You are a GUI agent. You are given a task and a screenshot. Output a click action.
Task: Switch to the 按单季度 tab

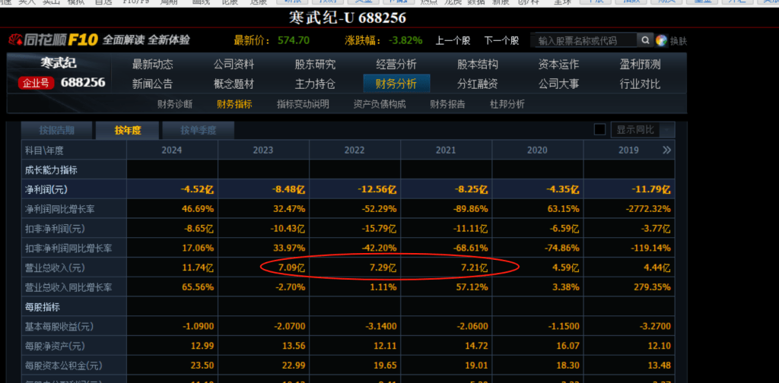click(199, 131)
